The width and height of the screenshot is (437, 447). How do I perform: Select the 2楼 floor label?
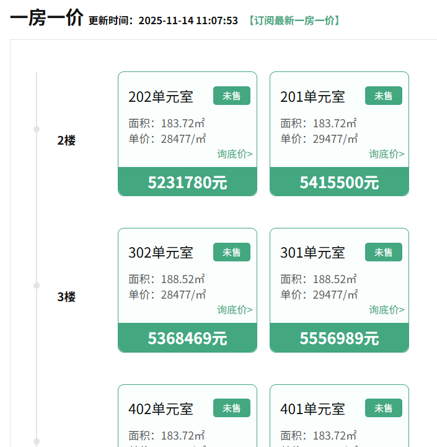click(x=66, y=140)
